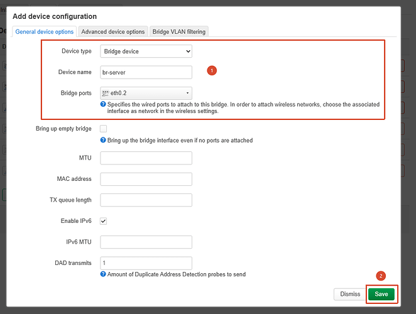Focus the TX queue length field
Viewport: 416px width, 314px height.
point(146,200)
